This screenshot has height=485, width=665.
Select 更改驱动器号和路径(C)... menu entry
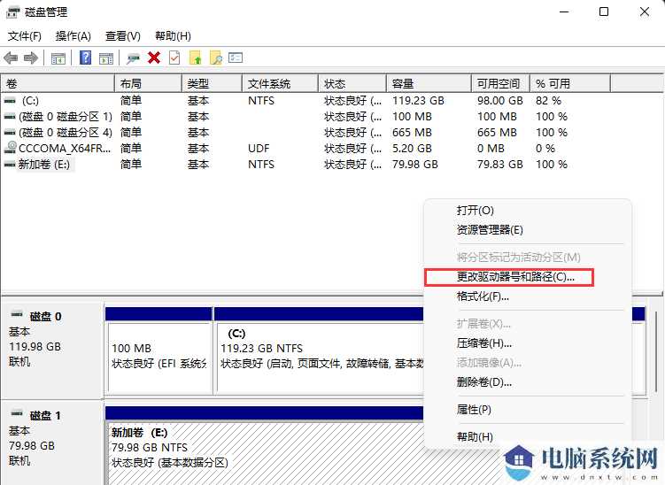(x=509, y=277)
